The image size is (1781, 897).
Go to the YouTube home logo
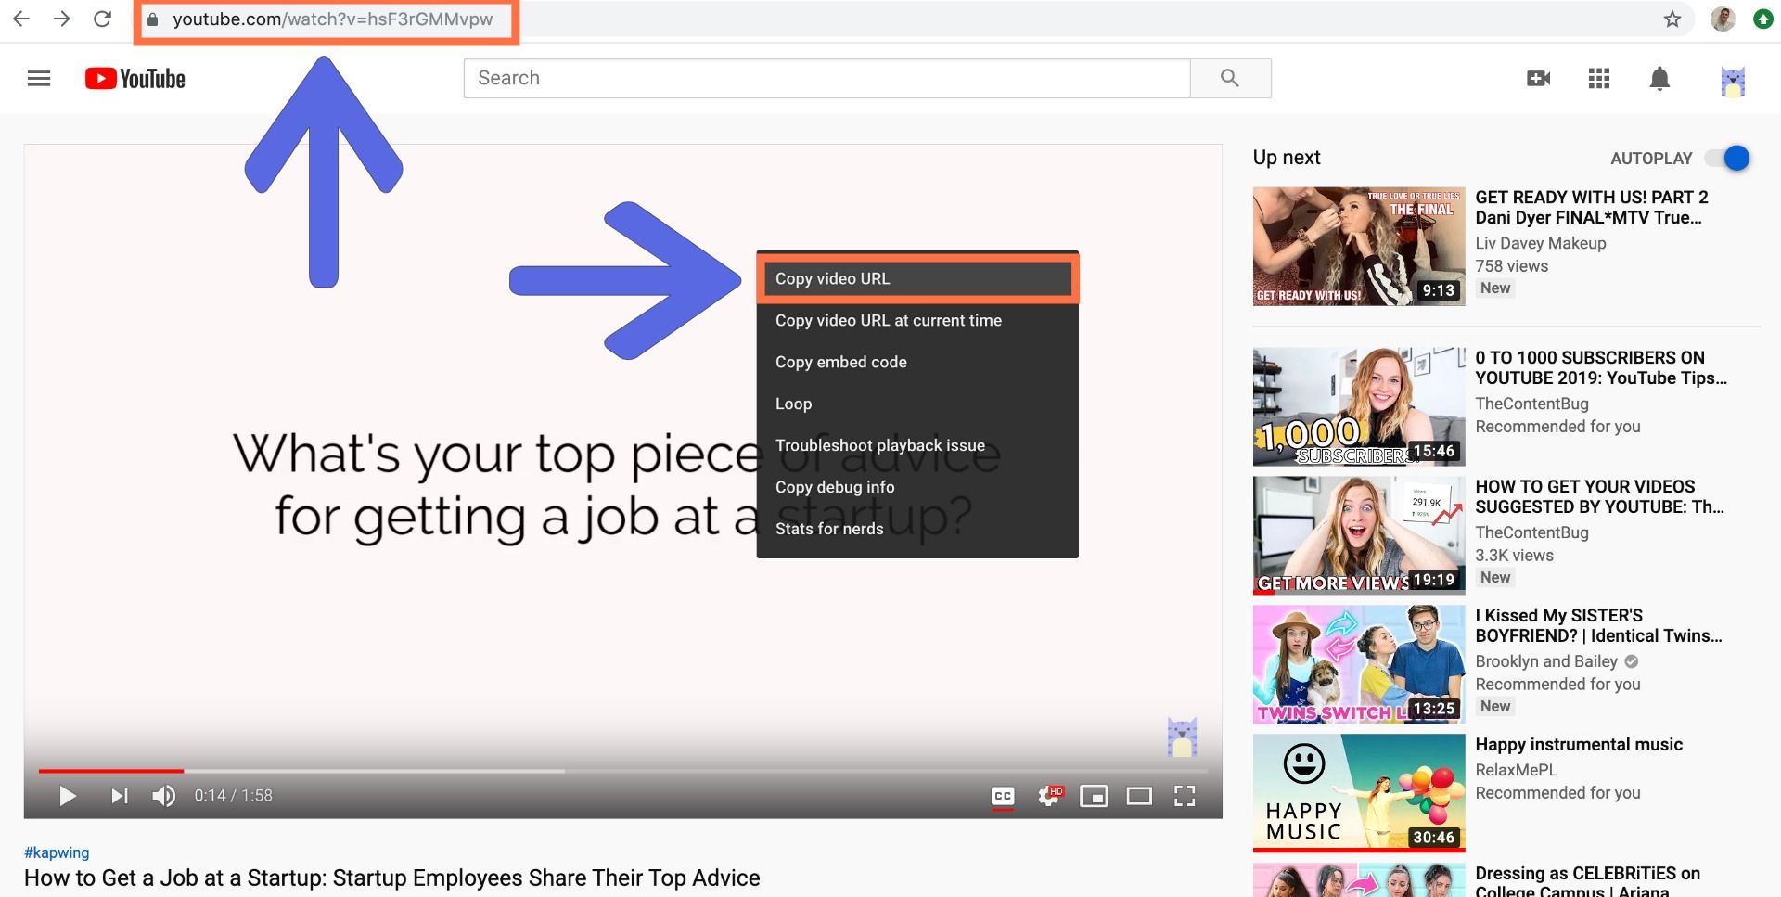[135, 79]
